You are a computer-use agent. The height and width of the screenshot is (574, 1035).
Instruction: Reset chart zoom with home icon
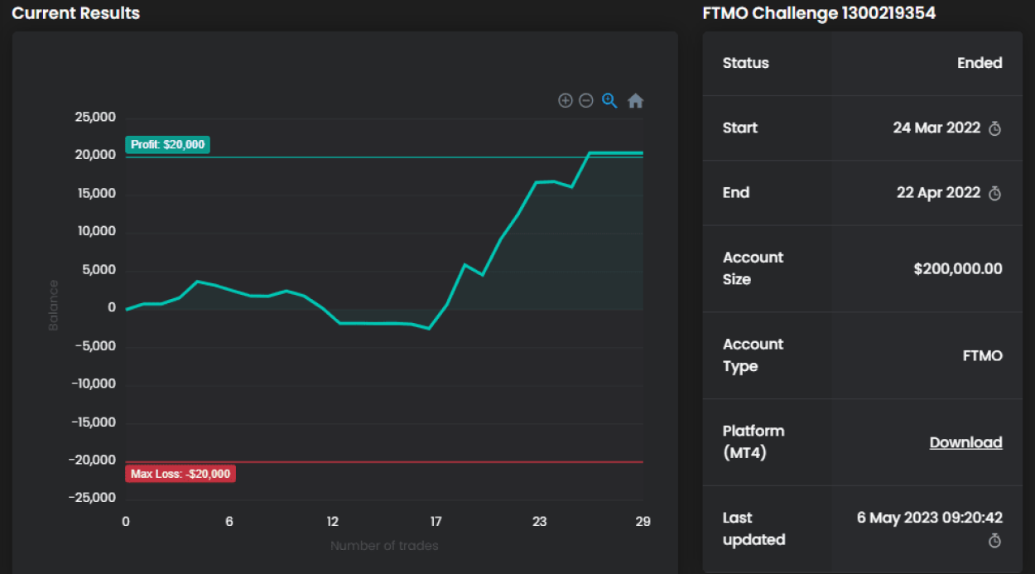point(635,101)
